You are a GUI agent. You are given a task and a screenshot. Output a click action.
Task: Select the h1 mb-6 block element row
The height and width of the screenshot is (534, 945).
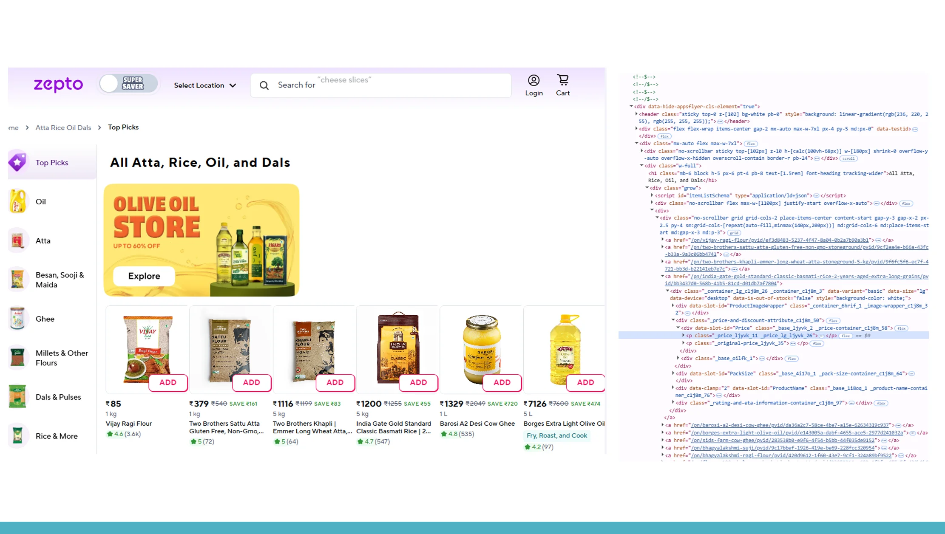point(781,177)
